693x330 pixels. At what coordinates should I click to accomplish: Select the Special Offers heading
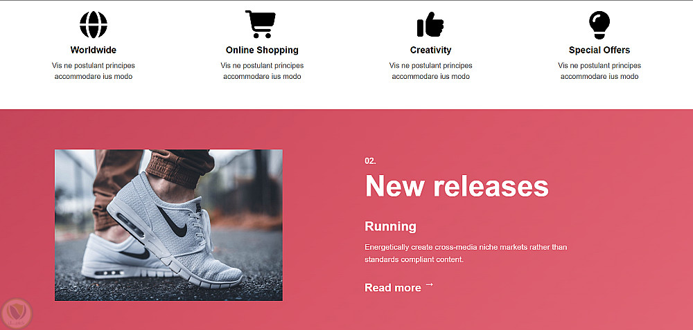pyautogui.click(x=599, y=50)
